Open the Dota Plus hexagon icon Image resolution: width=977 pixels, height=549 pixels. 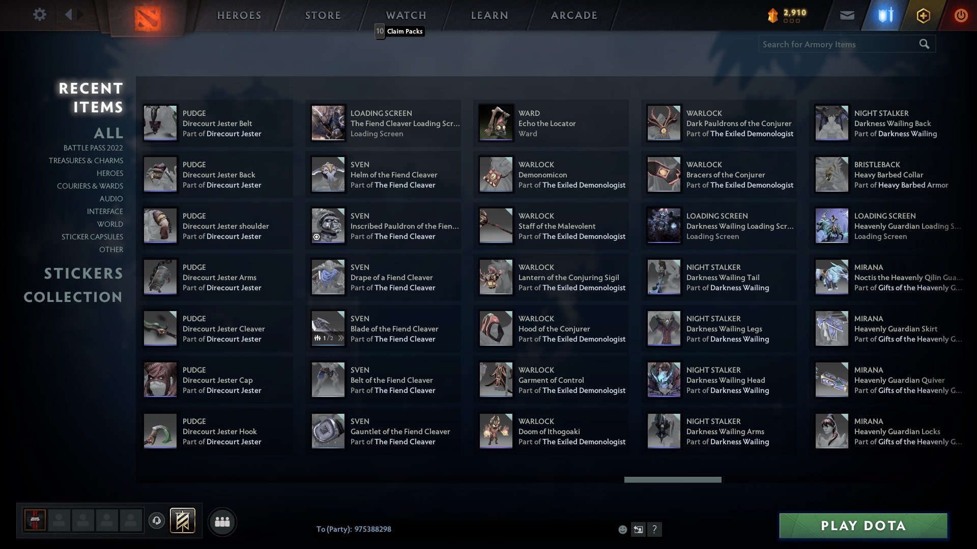tap(923, 16)
